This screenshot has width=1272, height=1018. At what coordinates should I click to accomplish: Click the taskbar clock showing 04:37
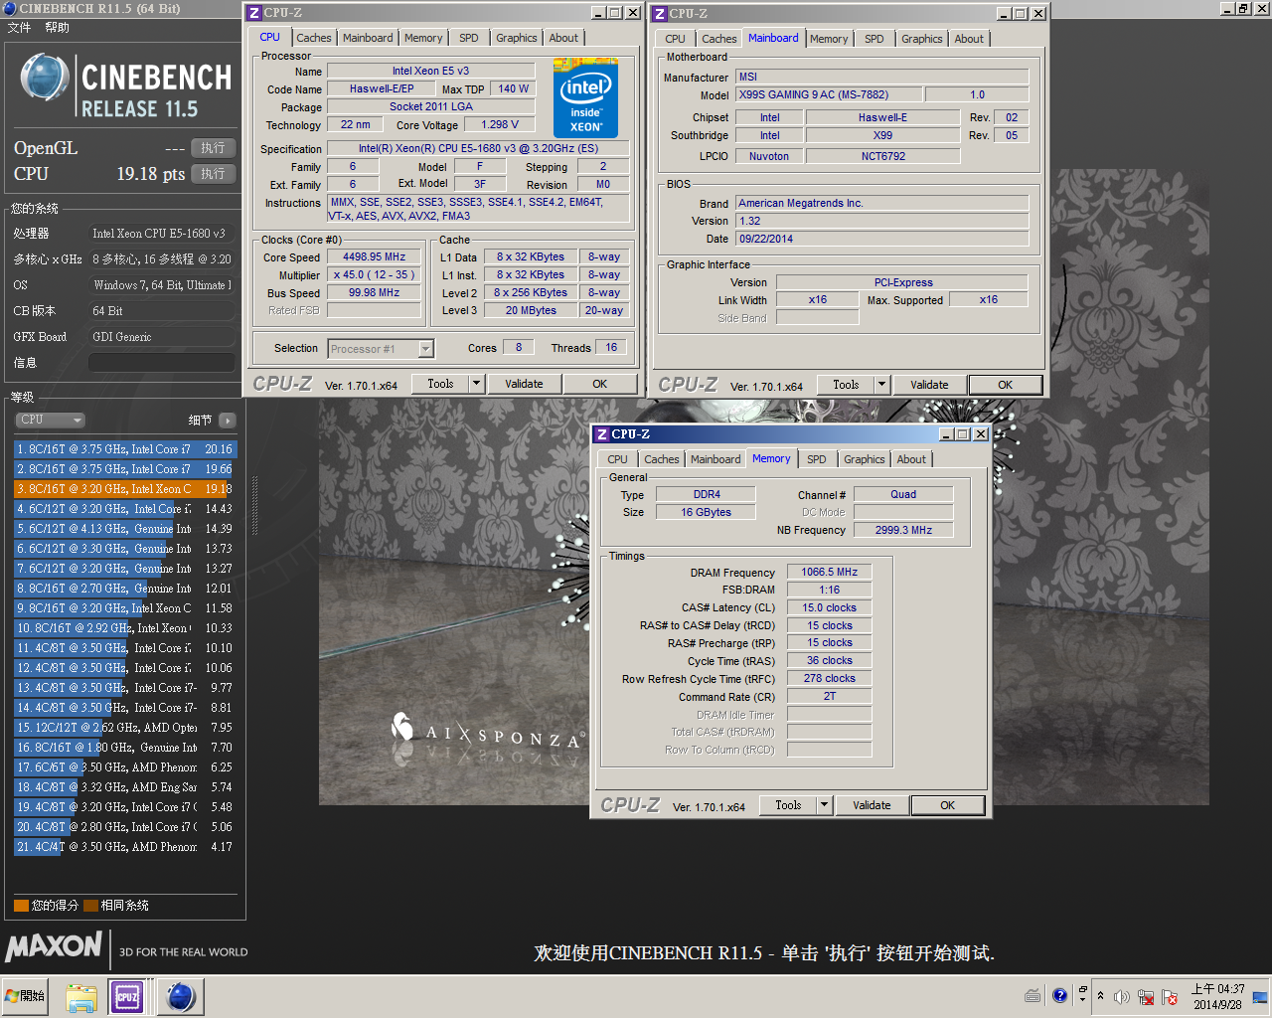pyautogui.click(x=1218, y=996)
